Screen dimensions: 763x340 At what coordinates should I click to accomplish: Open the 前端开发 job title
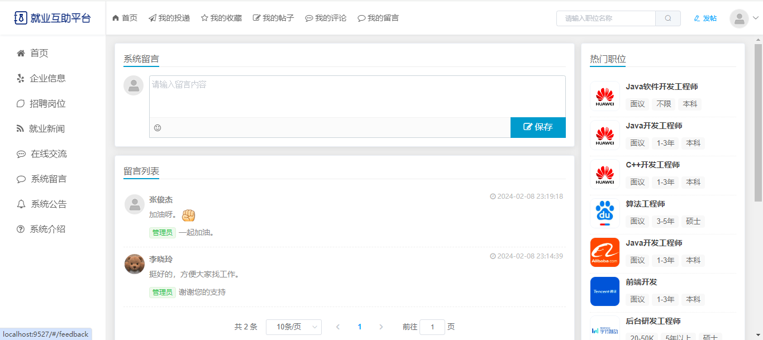click(x=641, y=282)
